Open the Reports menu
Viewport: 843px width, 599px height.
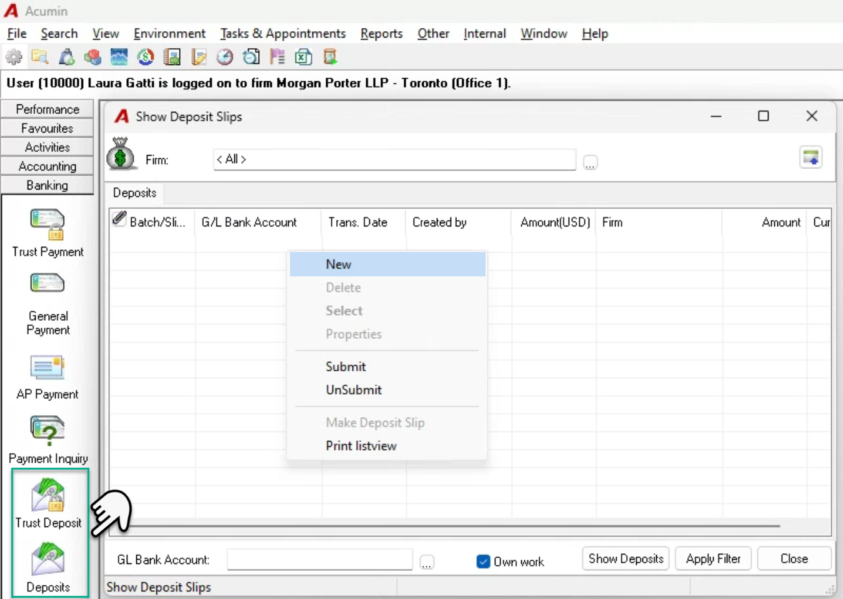[381, 34]
